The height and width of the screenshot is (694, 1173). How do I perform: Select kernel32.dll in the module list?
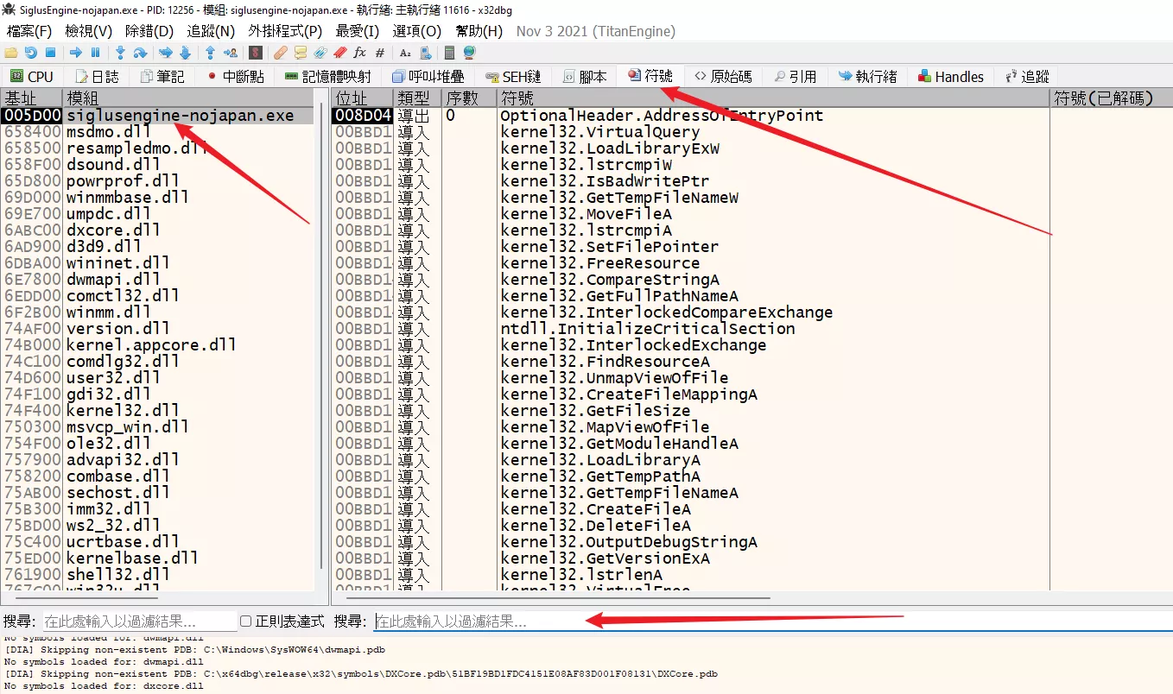(x=123, y=410)
